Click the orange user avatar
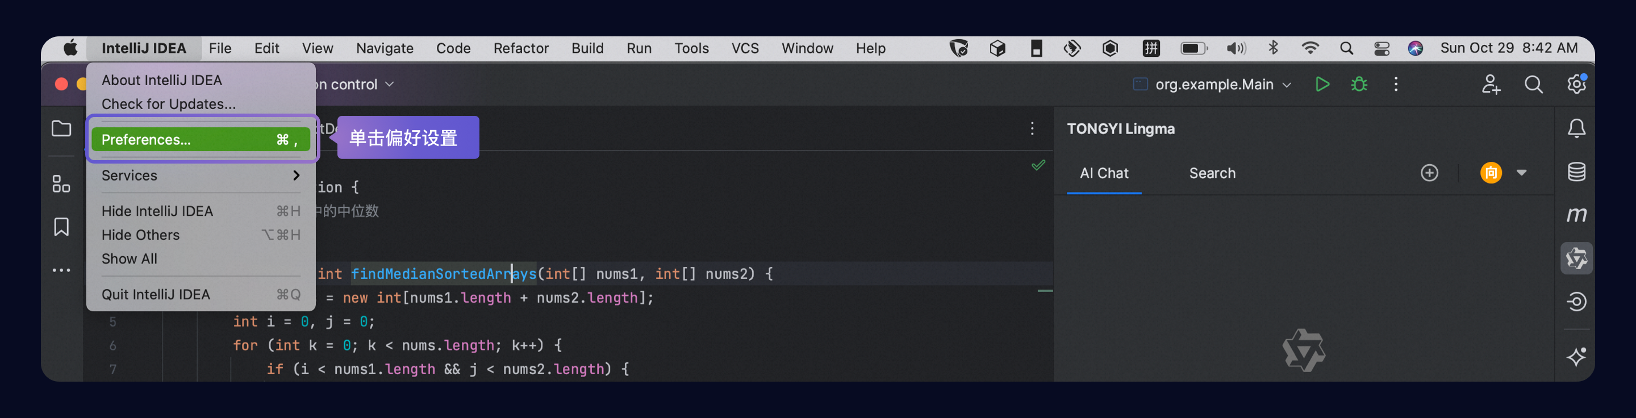This screenshot has width=1636, height=418. coord(1491,173)
